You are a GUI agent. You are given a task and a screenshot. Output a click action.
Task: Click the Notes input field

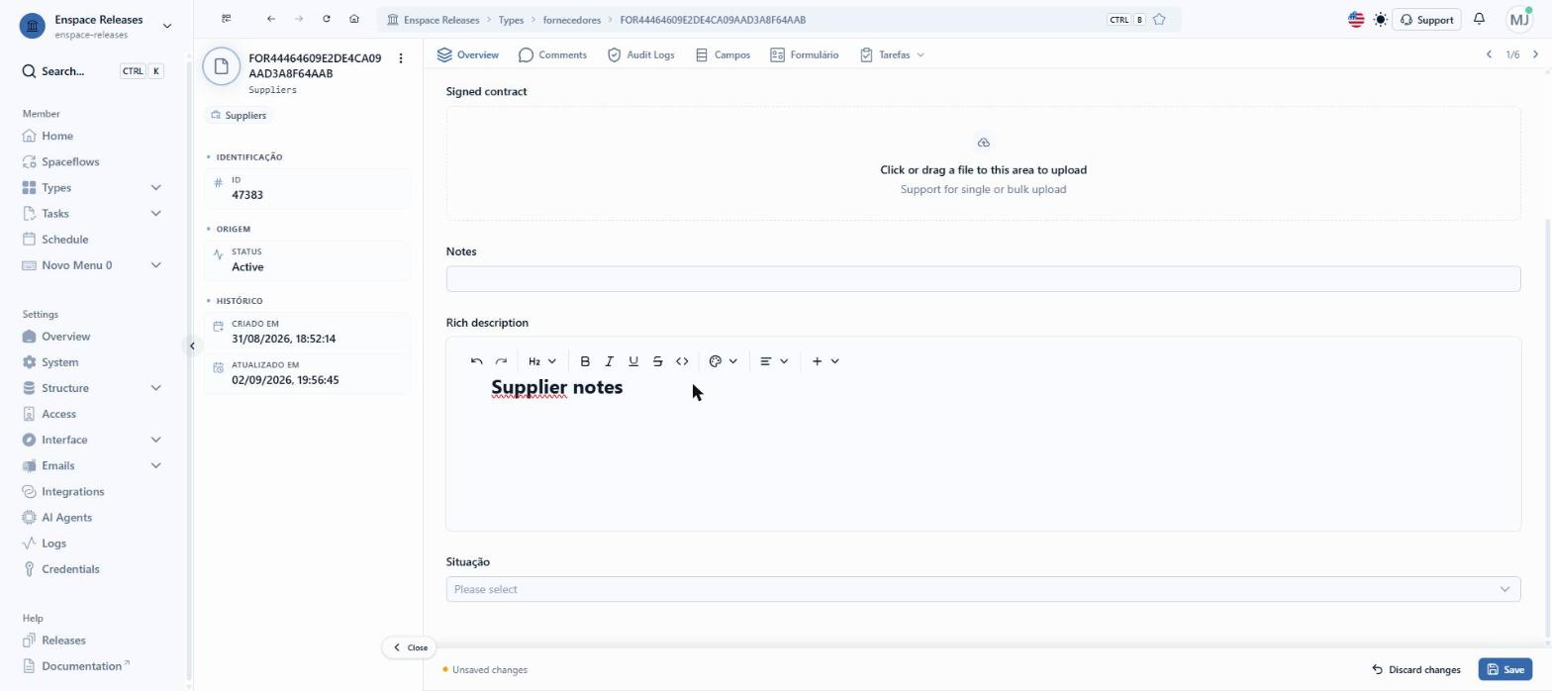tap(983, 279)
